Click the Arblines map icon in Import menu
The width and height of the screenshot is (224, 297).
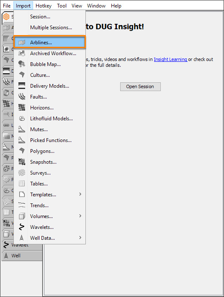(22, 43)
